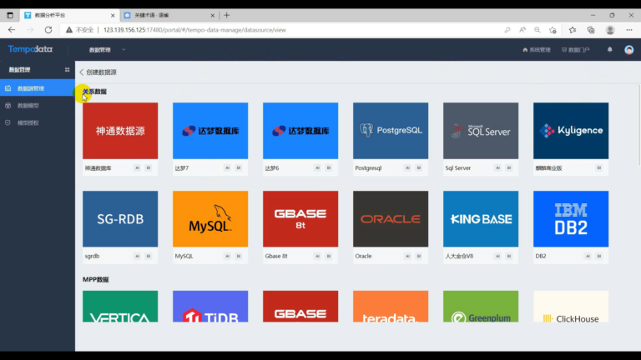Open browser collections icon
Viewport: 641px width, 360px height.
click(591, 30)
